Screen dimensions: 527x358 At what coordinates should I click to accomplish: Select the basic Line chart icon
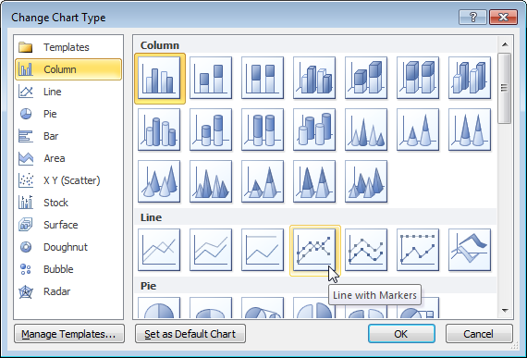159,250
